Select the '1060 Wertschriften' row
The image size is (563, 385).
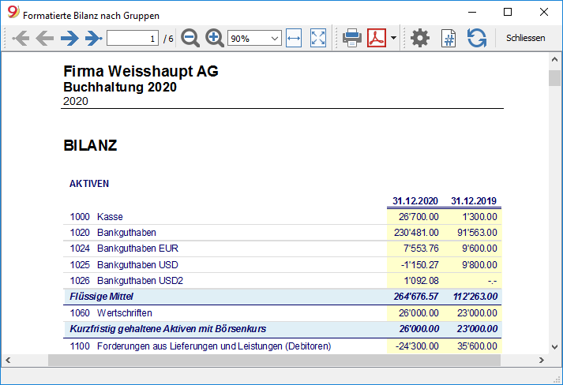point(282,313)
